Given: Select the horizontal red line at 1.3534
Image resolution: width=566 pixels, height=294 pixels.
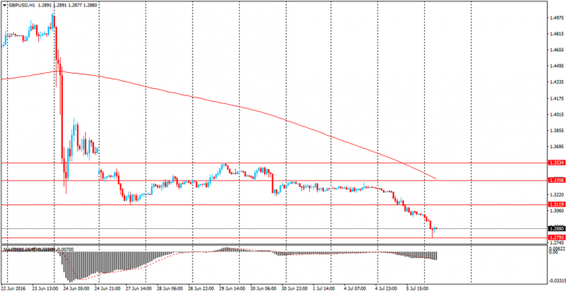Looking at the screenshot, I should 274,163.
